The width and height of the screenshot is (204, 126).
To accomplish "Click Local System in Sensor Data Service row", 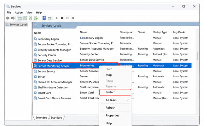I will pyautogui.click(x=181, y=60).
